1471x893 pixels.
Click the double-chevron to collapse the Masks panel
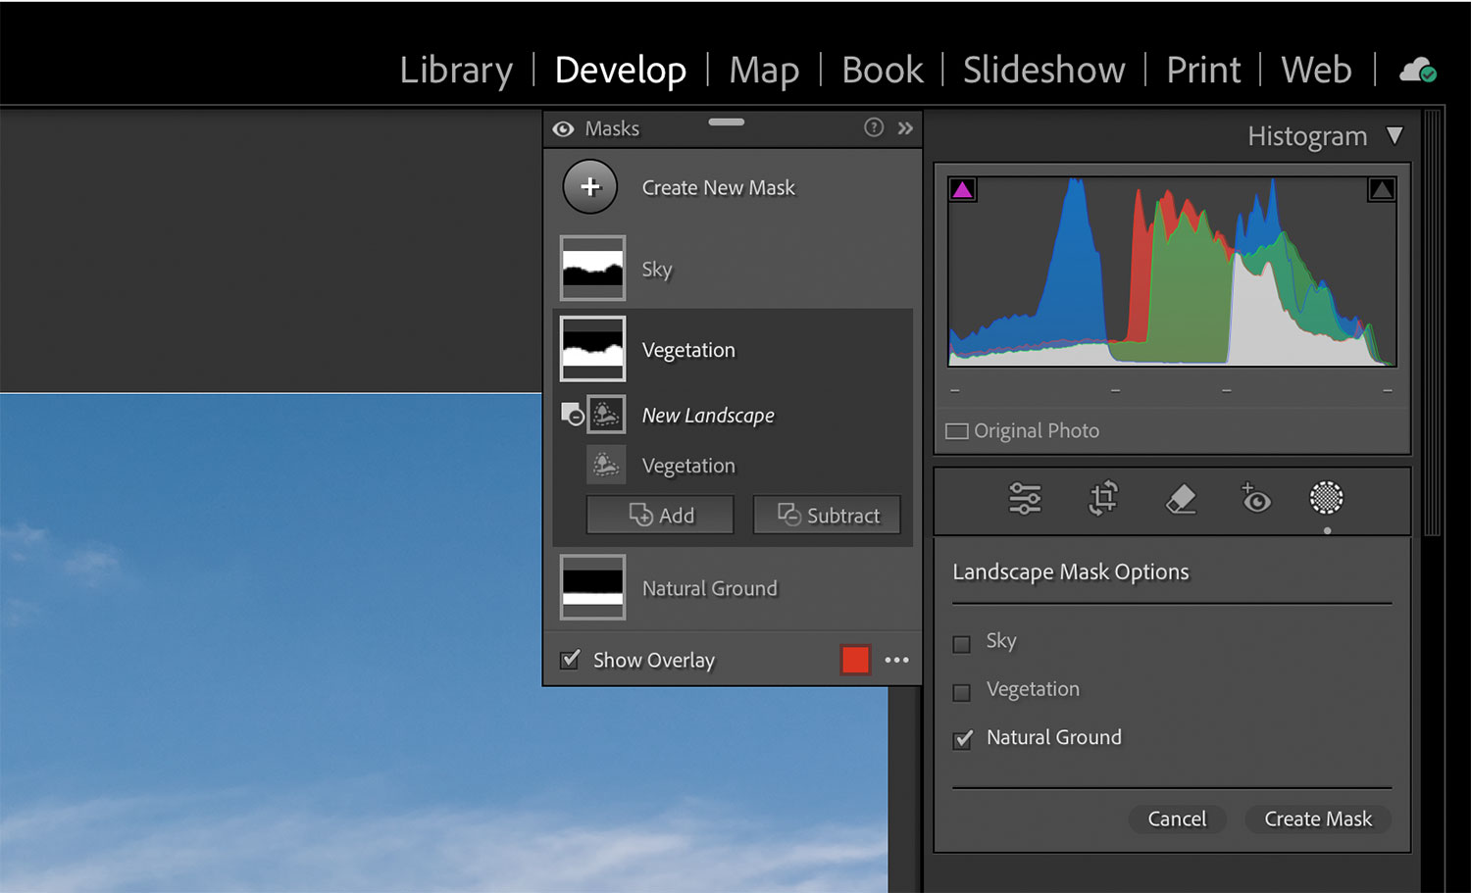905,127
